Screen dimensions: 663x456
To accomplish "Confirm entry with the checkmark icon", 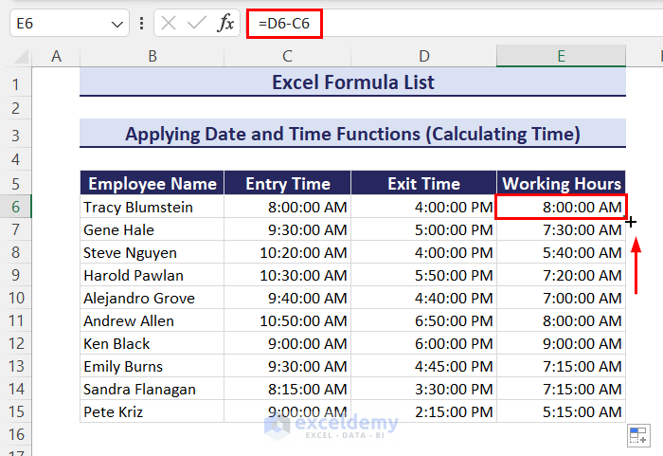I will (197, 23).
